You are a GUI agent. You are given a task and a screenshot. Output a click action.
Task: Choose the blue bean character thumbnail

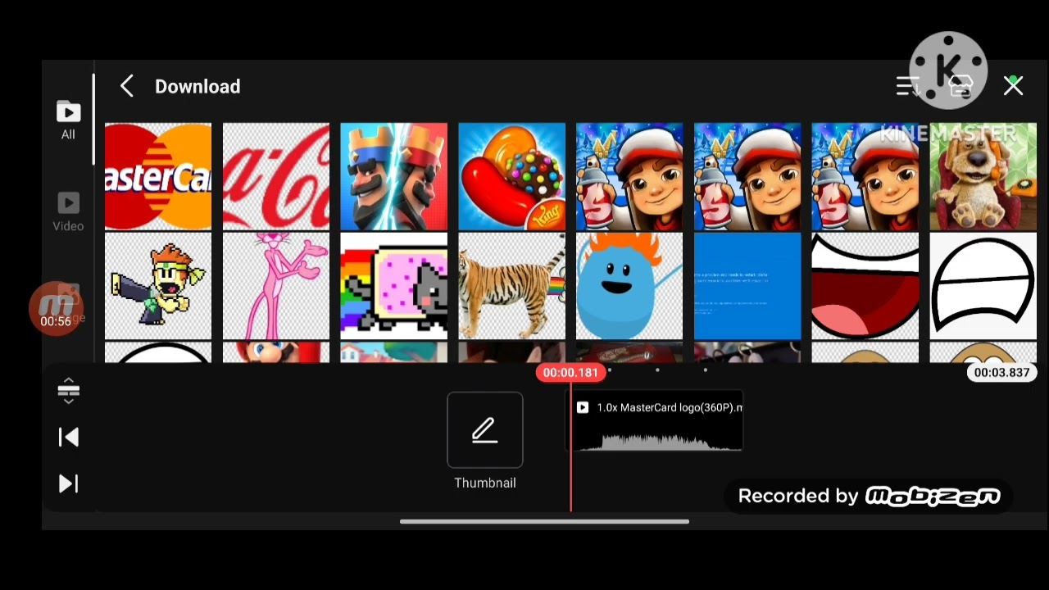629,286
